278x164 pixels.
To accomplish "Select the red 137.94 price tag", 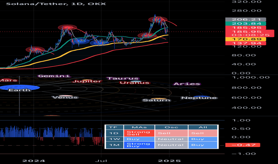I will coord(246,43).
